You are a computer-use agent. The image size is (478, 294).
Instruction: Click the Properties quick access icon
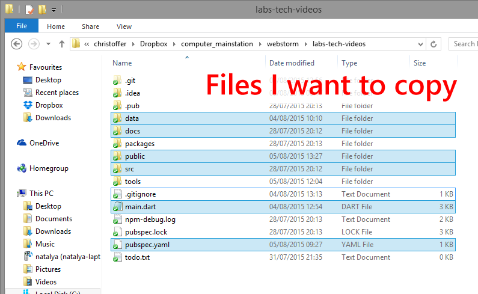point(29,10)
